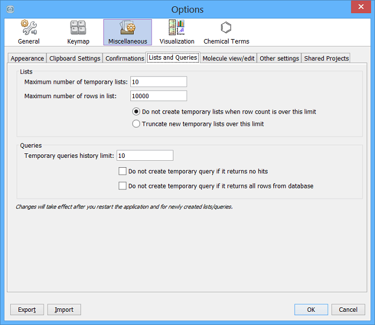
Task: Switch to Molecule view/edit tab
Action: coord(228,59)
